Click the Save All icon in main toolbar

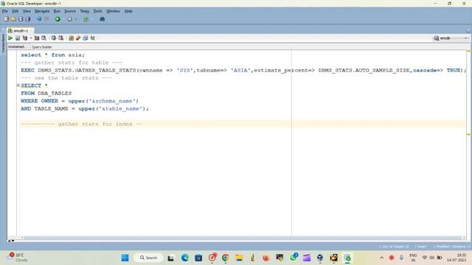pos(28,19)
